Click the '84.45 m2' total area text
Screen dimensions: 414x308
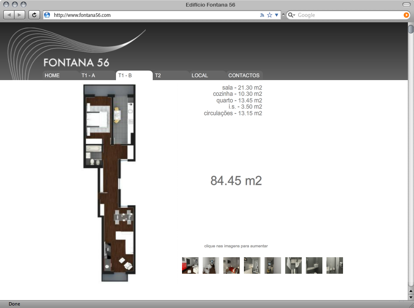point(236,181)
